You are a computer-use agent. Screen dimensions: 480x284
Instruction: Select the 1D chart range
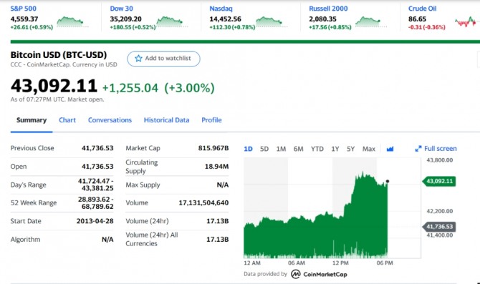pyautogui.click(x=248, y=149)
